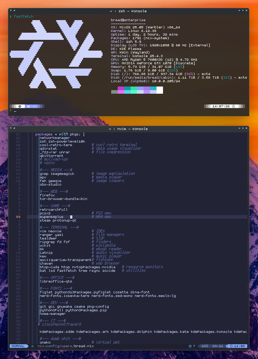The height and width of the screenshot is (359, 258).
Task: Click the clock icon beside 14:07:26
Action: click(x=234, y=106)
